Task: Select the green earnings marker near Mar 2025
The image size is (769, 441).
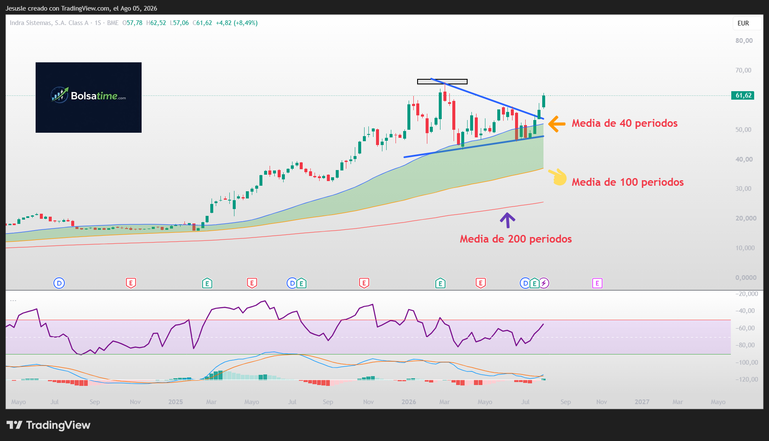Action: (x=207, y=283)
